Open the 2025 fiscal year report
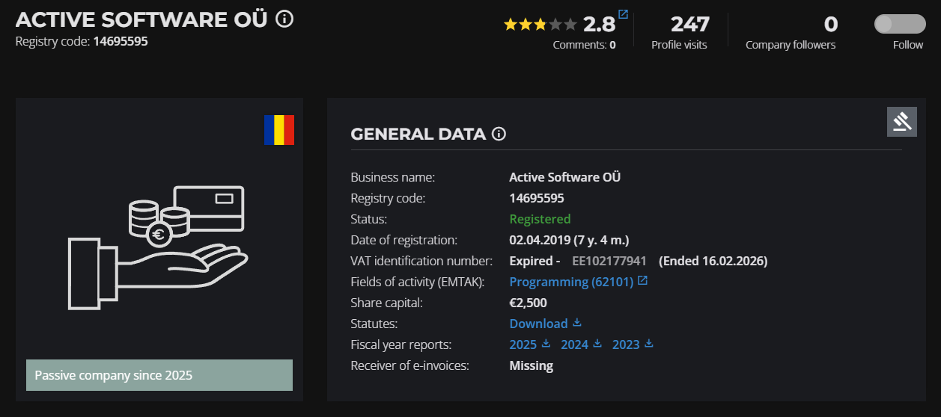The height and width of the screenshot is (417, 941). tap(523, 345)
